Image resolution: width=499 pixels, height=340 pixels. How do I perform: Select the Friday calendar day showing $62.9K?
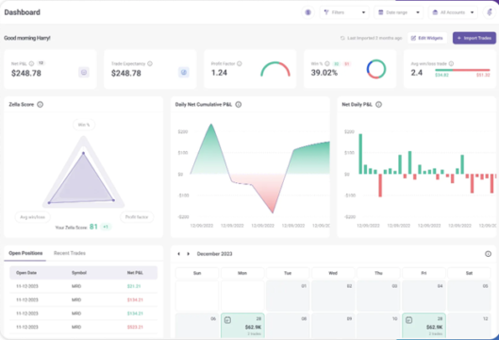click(424, 325)
